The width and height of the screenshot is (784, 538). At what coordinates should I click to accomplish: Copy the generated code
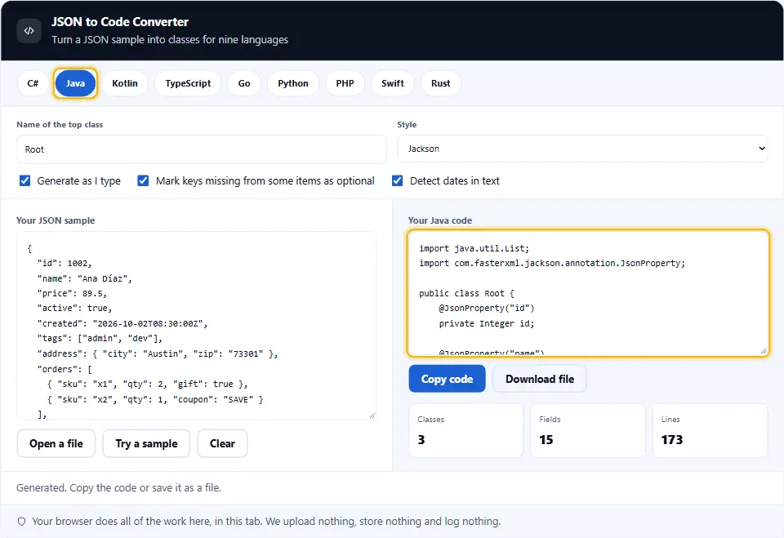click(x=447, y=379)
